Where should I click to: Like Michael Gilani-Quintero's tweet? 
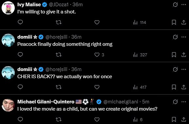(x=97, y=119)
